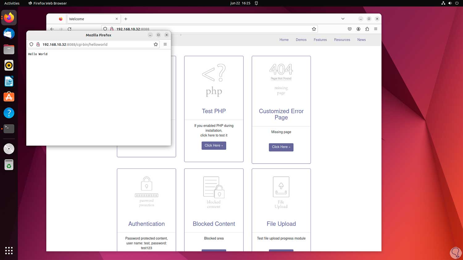The height and width of the screenshot is (260, 463).
Task: Open the Demos navigation link
Action: coord(301,40)
